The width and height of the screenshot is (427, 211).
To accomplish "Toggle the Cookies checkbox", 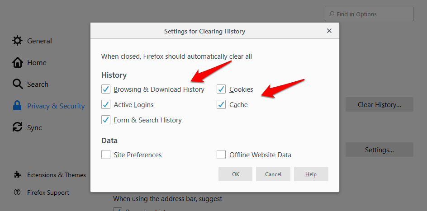I will click(x=221, y=89).
